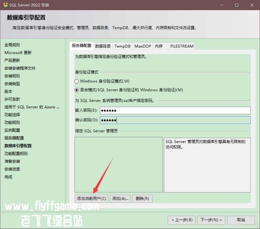Click the empty SQL Server 管理员 list box
Image resolution: width=260 pixels, height=229 pixels.
point(119,165)
